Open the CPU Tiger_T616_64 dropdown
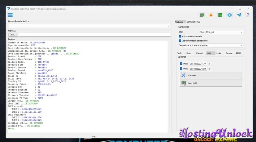Image resolution: width=256 pixels, height=142 pixels. [221, 32]
